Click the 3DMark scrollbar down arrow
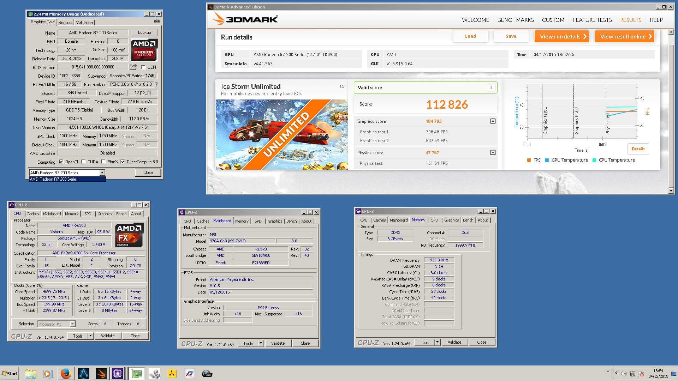This screenshot has height=381, width=678. [x=671, y=191]
